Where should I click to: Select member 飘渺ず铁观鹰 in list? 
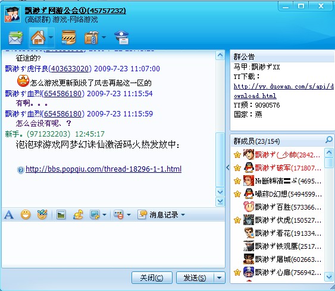tap(277, 246)
